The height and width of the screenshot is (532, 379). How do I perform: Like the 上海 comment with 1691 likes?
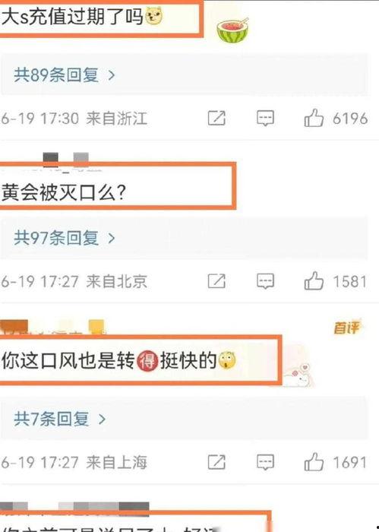(x=314, y=462)
